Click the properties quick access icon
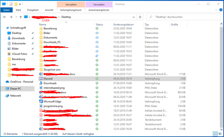Screen dimensions: 224x137 tap(11, 4)
